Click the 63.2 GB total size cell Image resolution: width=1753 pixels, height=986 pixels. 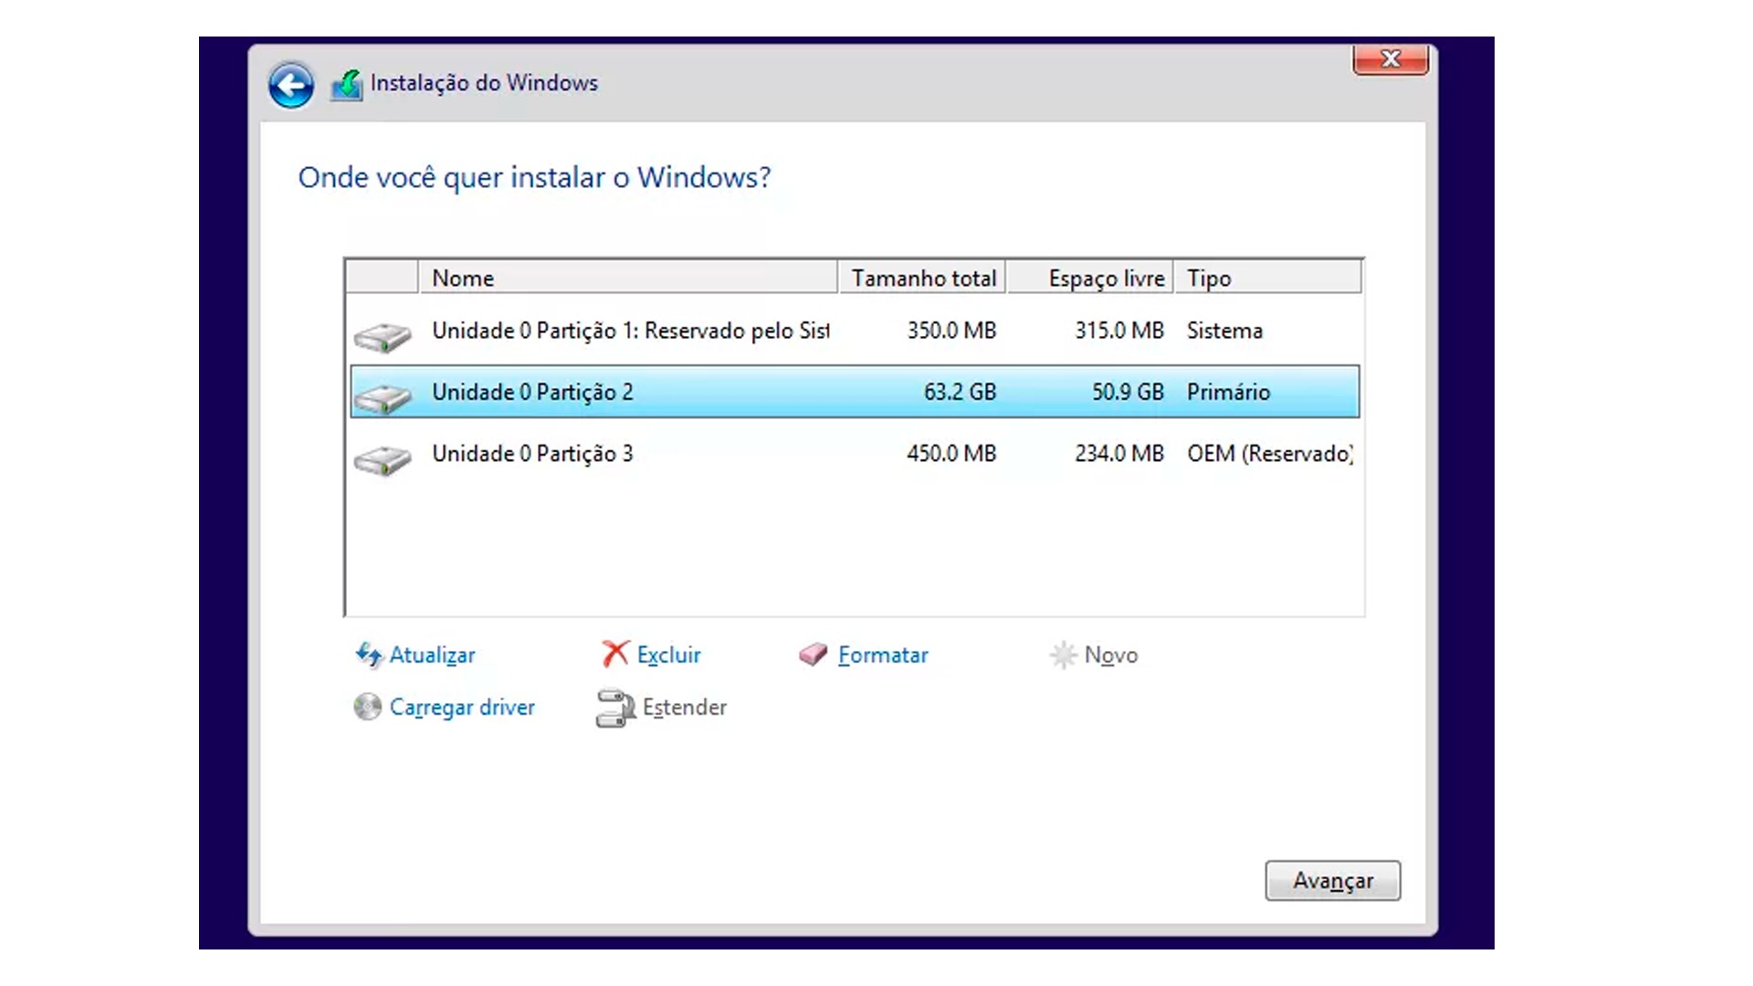coord(960,392)
